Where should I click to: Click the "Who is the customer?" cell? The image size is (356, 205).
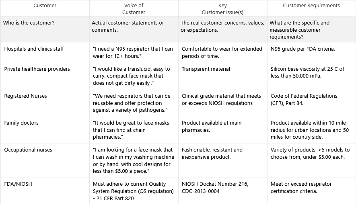29,23
